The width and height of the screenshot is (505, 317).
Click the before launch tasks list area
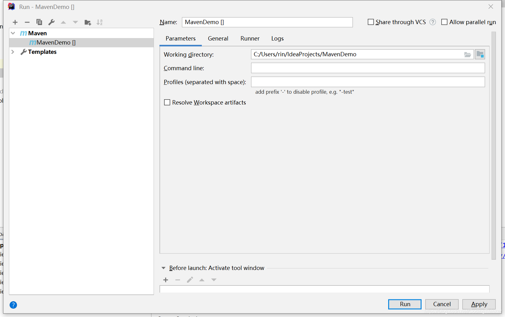click(x=325, y=289)
